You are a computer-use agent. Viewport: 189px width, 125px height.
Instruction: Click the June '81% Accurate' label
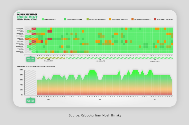click(x=100, y=61)
